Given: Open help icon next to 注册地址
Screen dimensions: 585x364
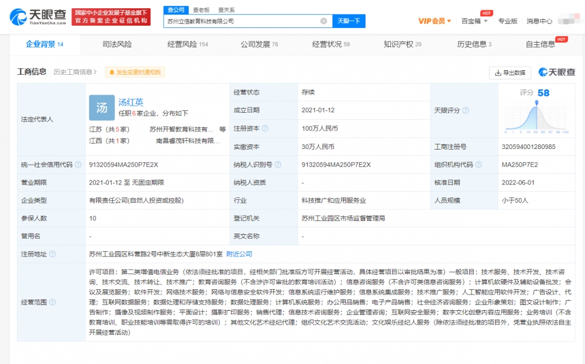Looking at the screenshot, I should [52, 254].
